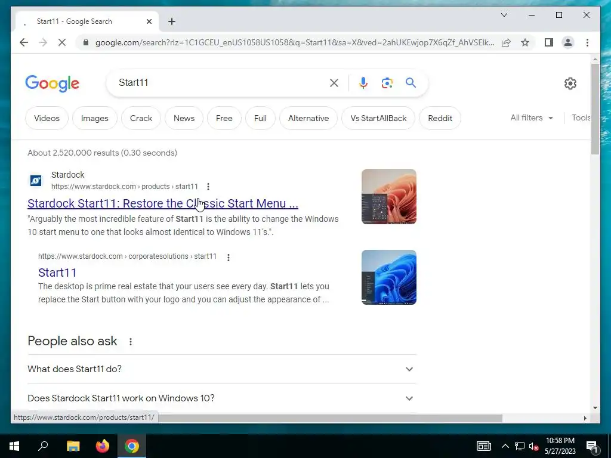Open the Start11 corporate solutions link
The image size is (611, 458).
tap(57, 273)
